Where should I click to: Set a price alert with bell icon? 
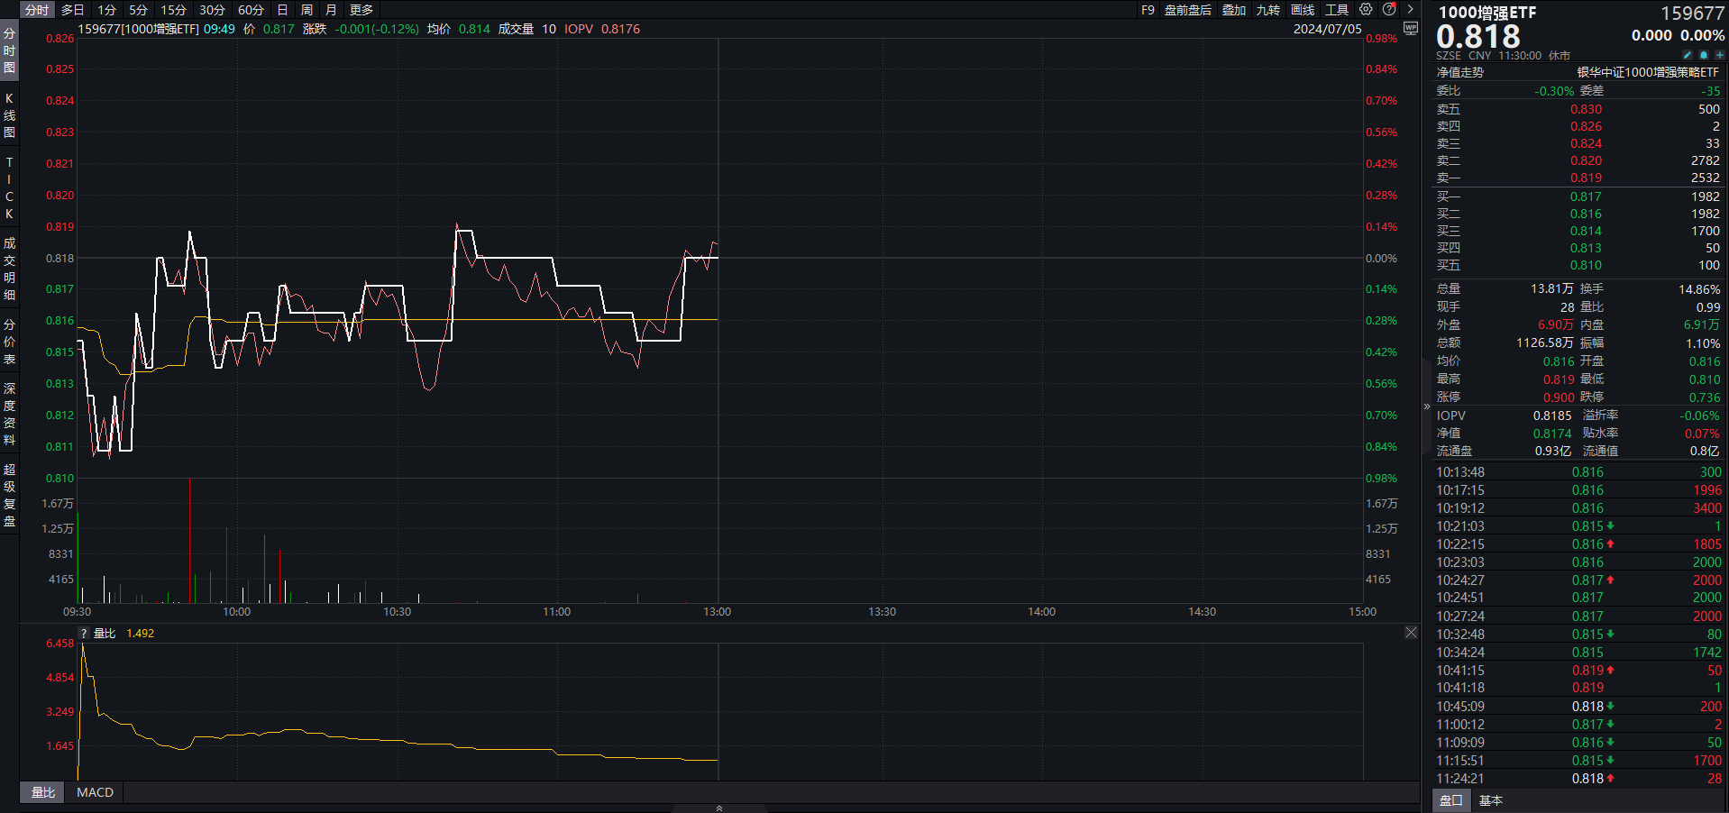(1704, 55)
